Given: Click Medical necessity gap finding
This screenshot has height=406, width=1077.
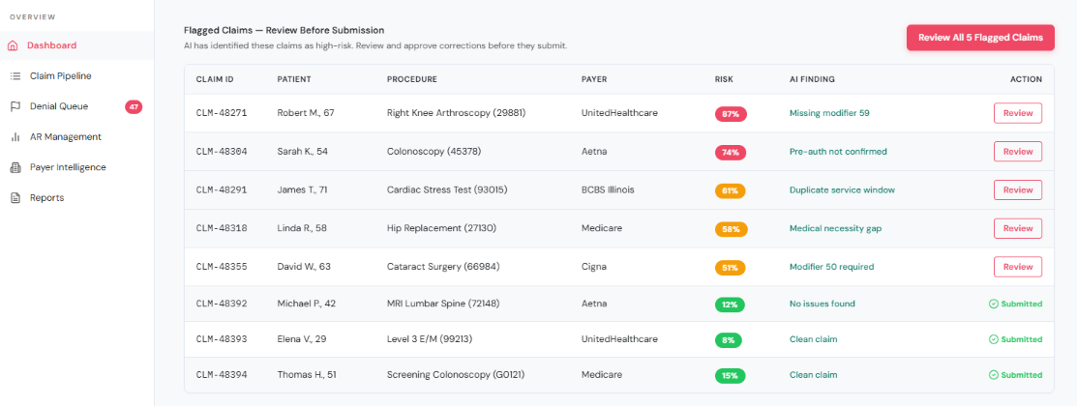Looking at the screenshot, I should click(x=834, y=228).
